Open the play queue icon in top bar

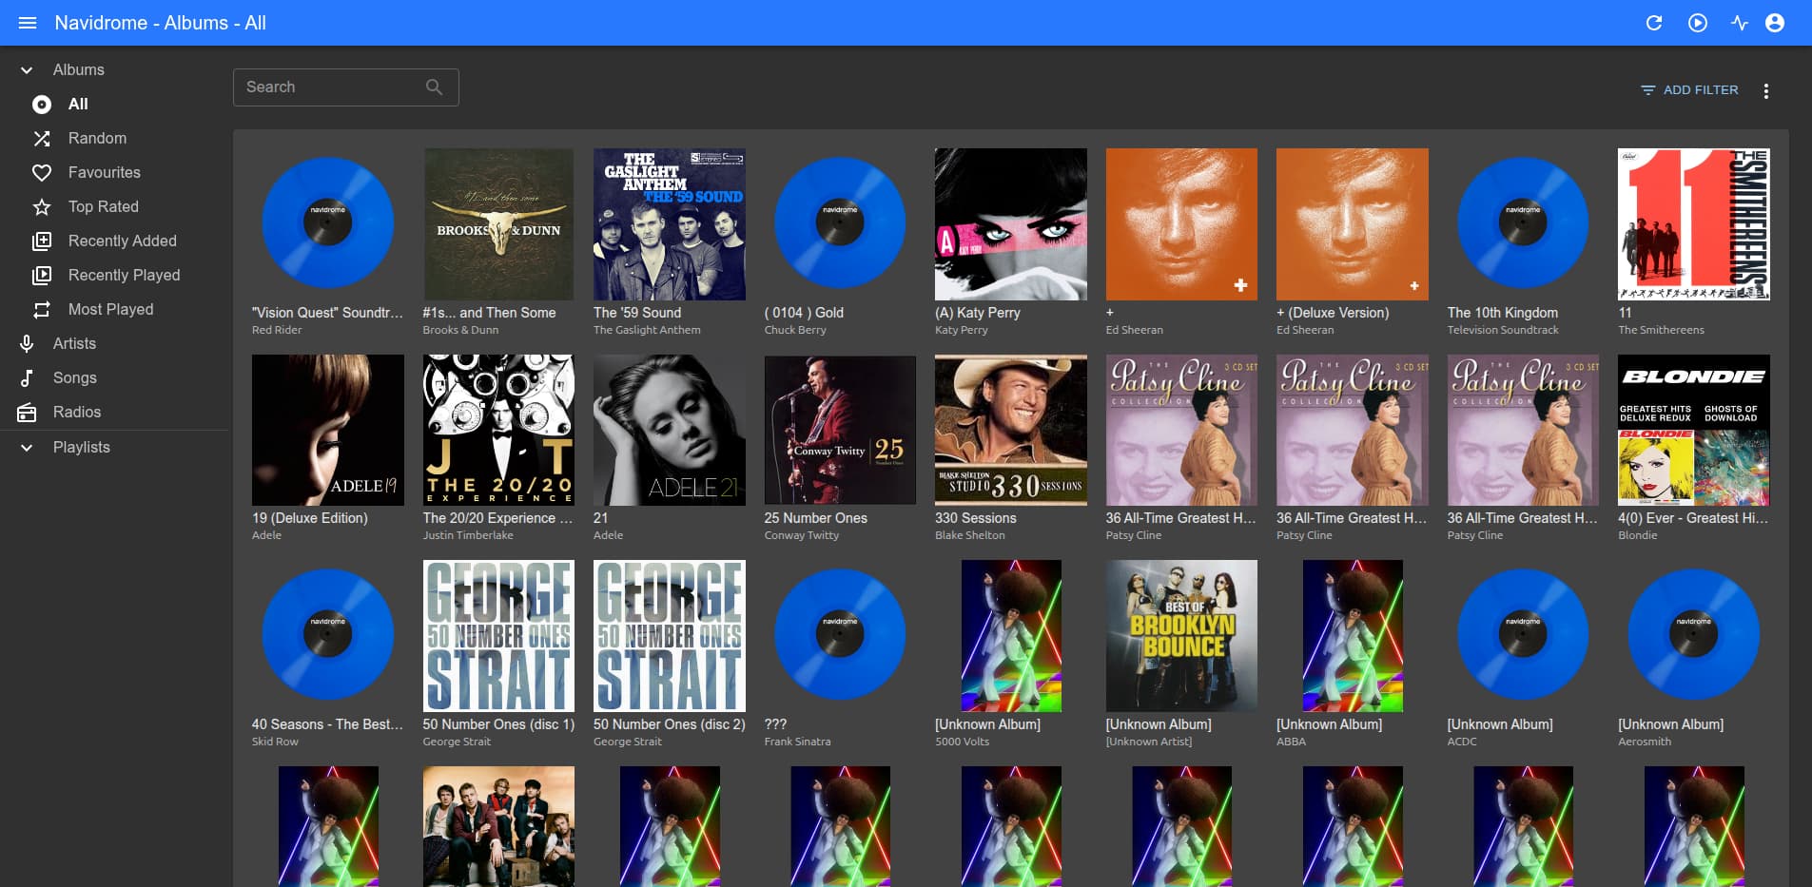(1698, 23)
